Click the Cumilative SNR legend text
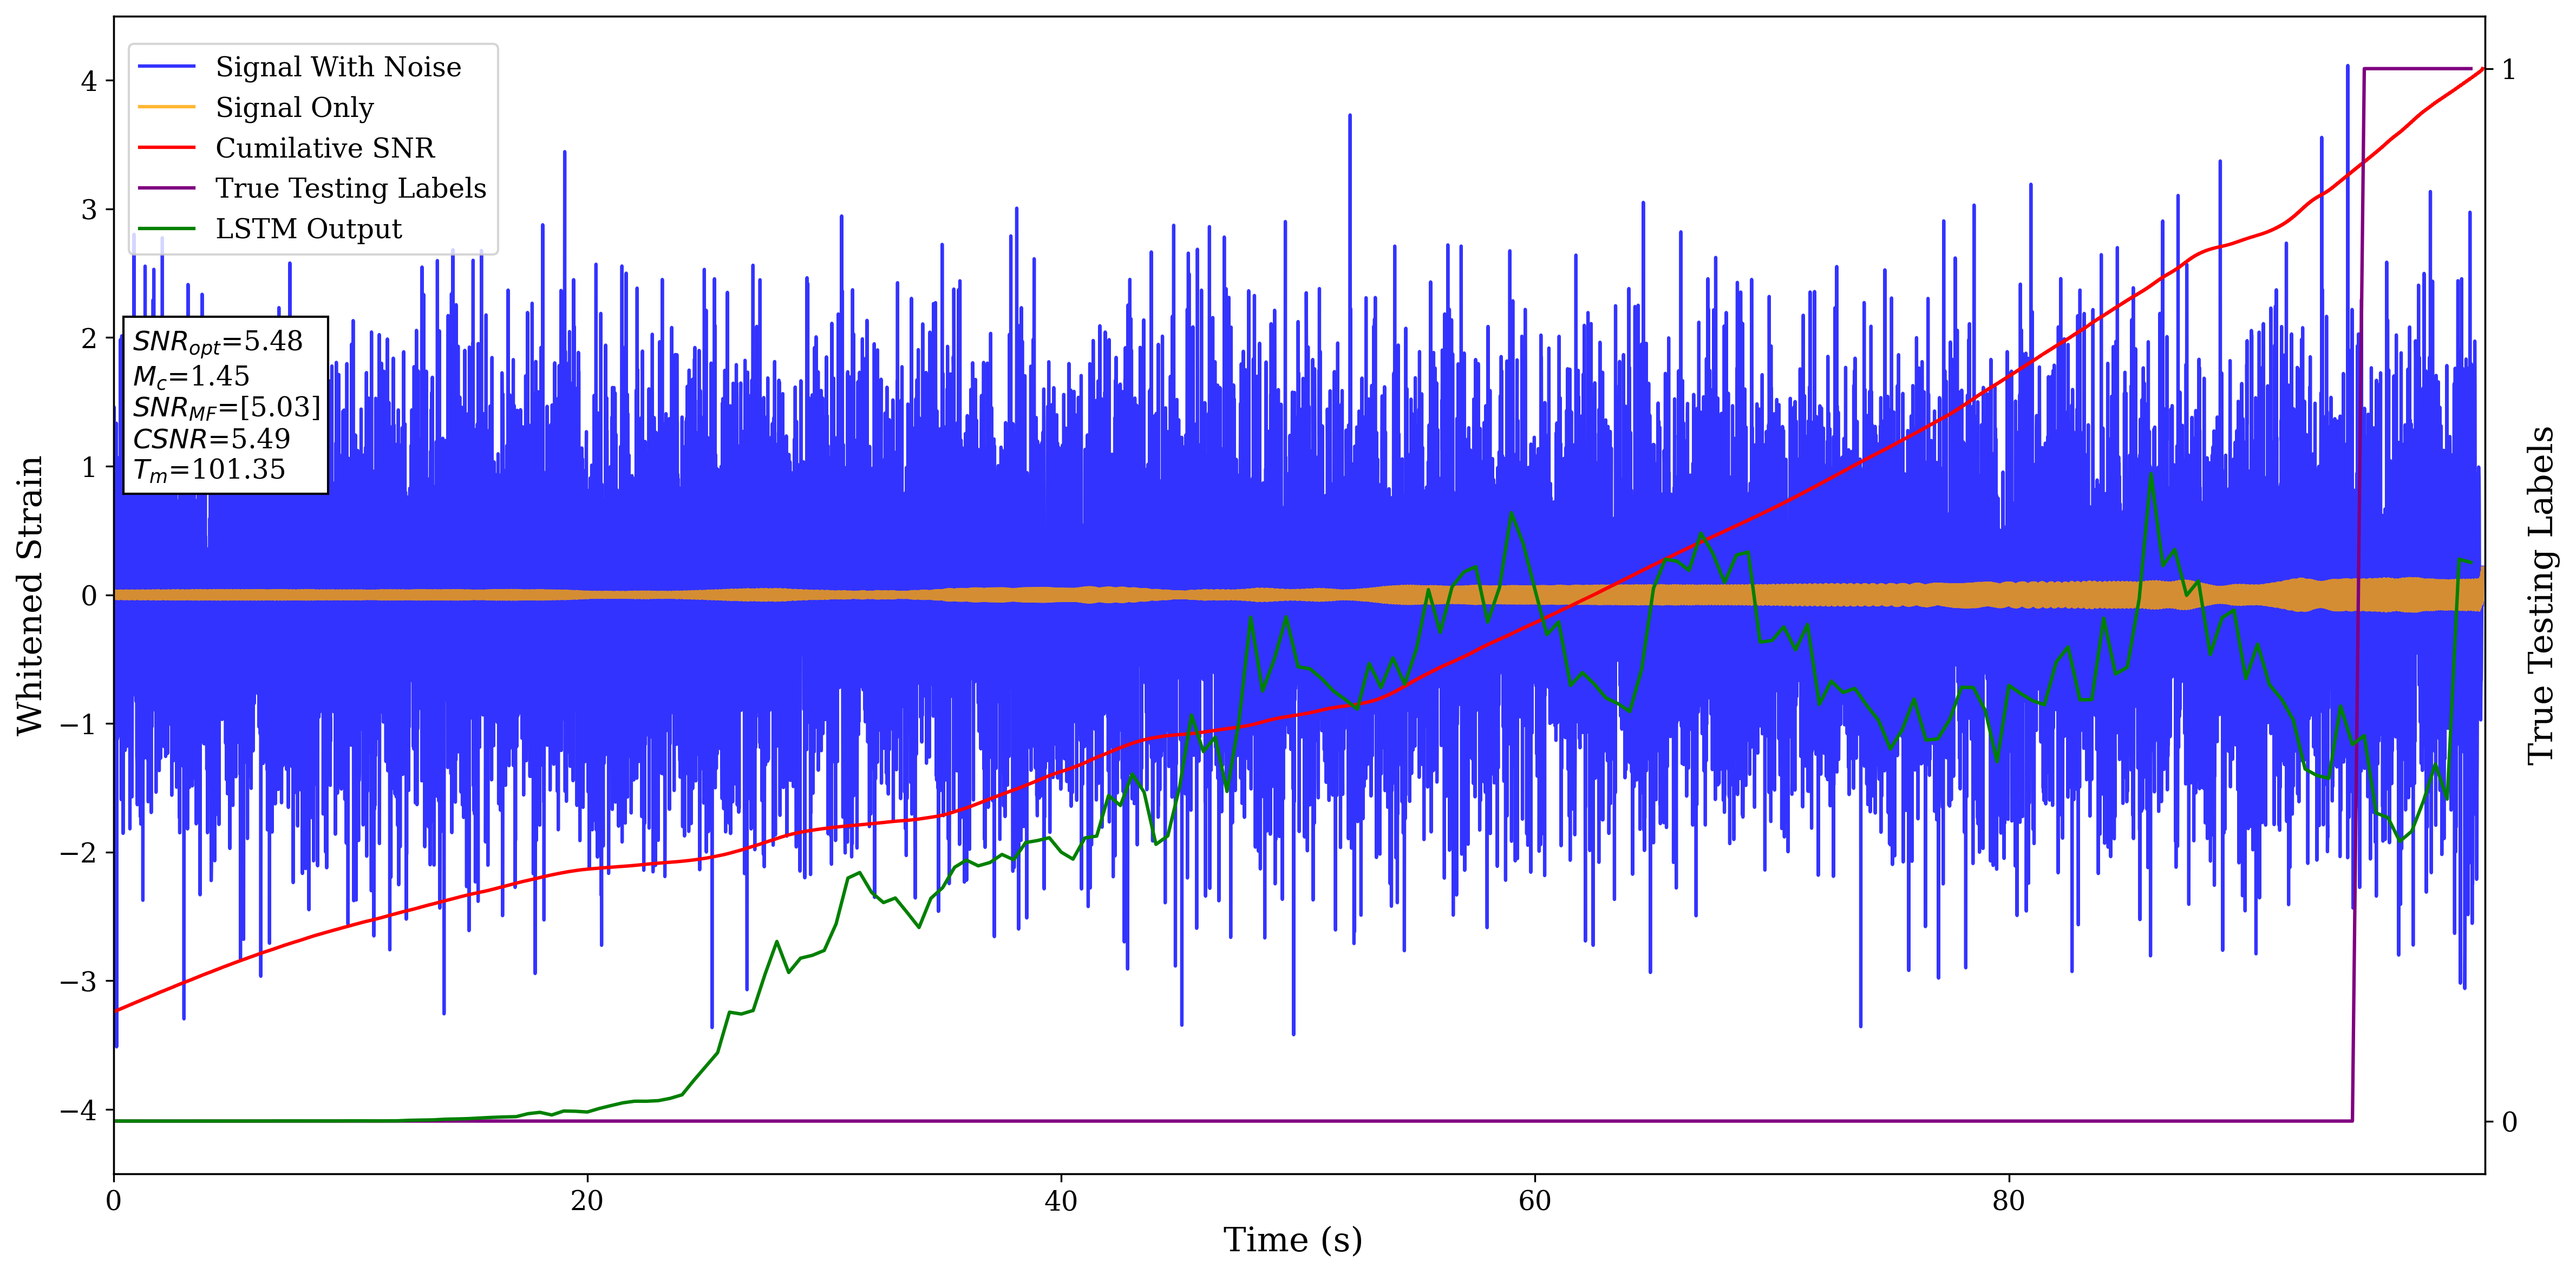 [x=325, y=148]
